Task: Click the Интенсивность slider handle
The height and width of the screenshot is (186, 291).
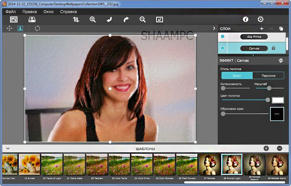Action: point(223,88)
